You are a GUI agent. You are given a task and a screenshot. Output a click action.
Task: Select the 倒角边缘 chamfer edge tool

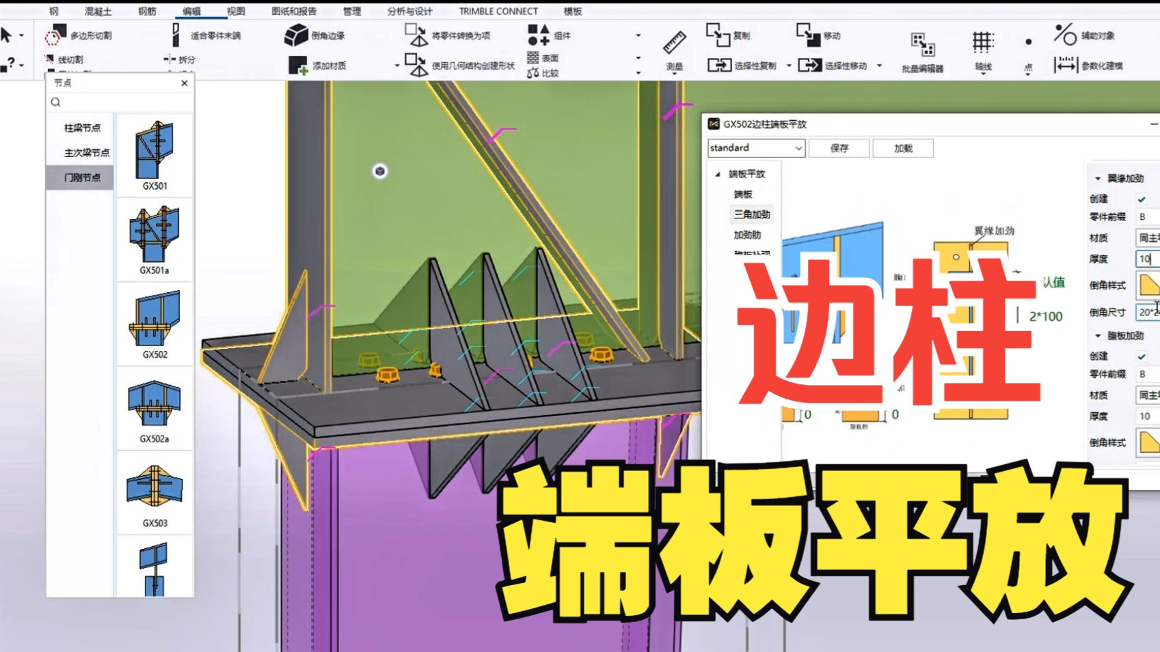314,35
